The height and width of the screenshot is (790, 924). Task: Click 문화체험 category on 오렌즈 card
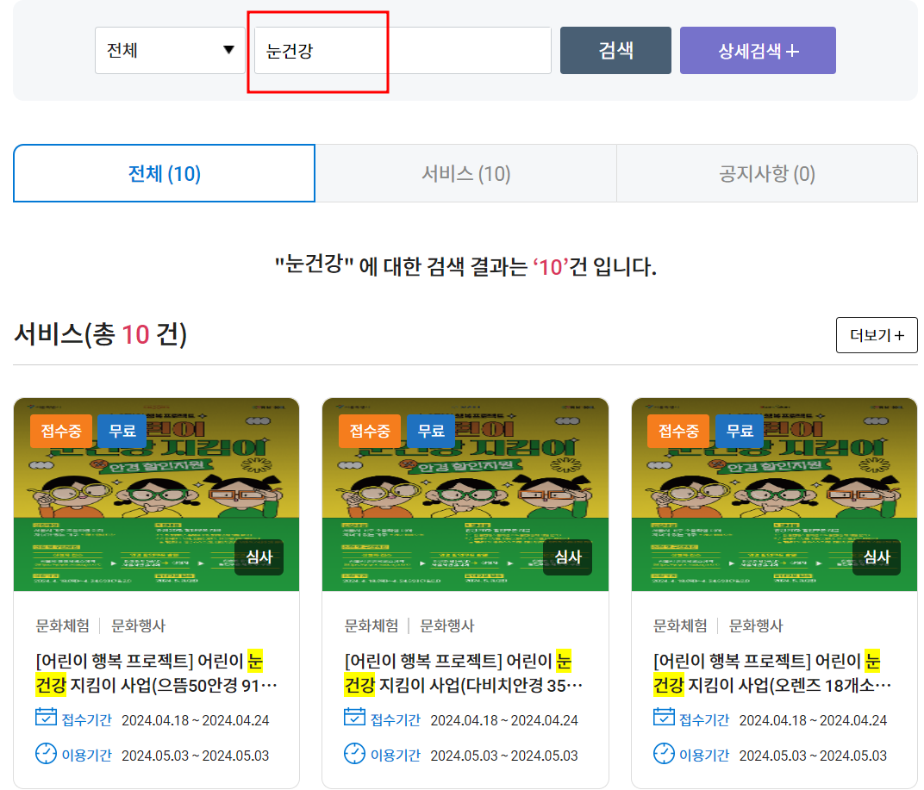[x=680, y=625]
